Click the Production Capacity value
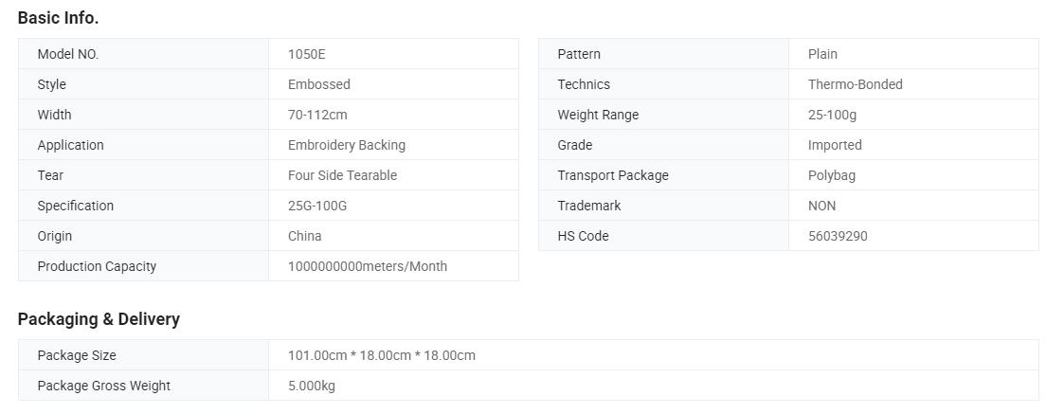Viewport: 1046px width, 414px height. click(x=368, y=266)
